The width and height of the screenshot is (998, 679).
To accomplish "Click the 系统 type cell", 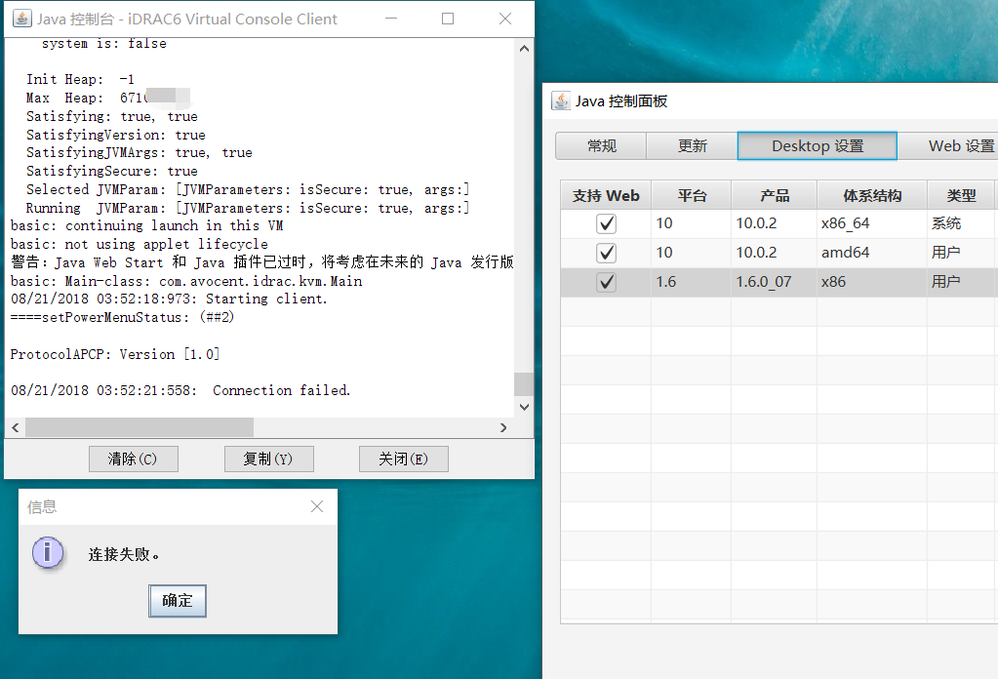I will pos(961,223).
